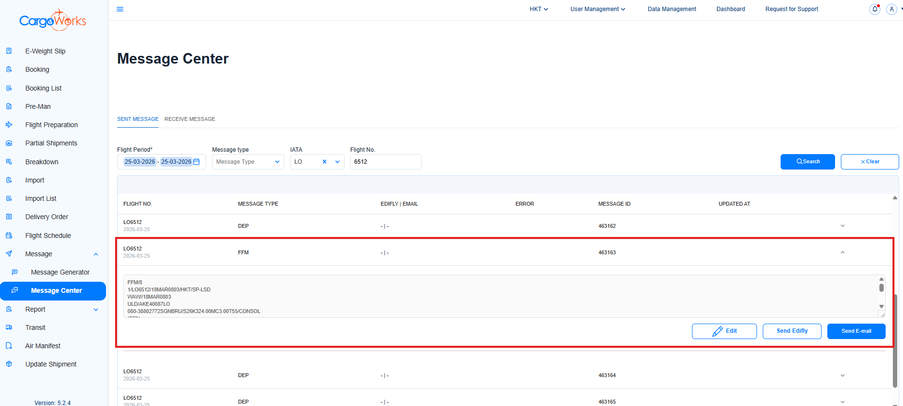Click the CargoWorks logo
Screen dimensions: 903x406
[53, 20]
